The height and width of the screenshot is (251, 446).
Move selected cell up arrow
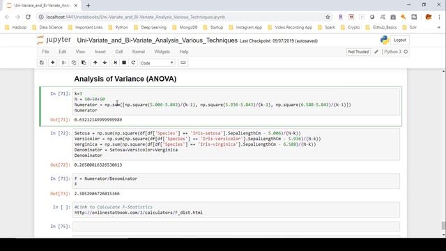click(95, 63)
